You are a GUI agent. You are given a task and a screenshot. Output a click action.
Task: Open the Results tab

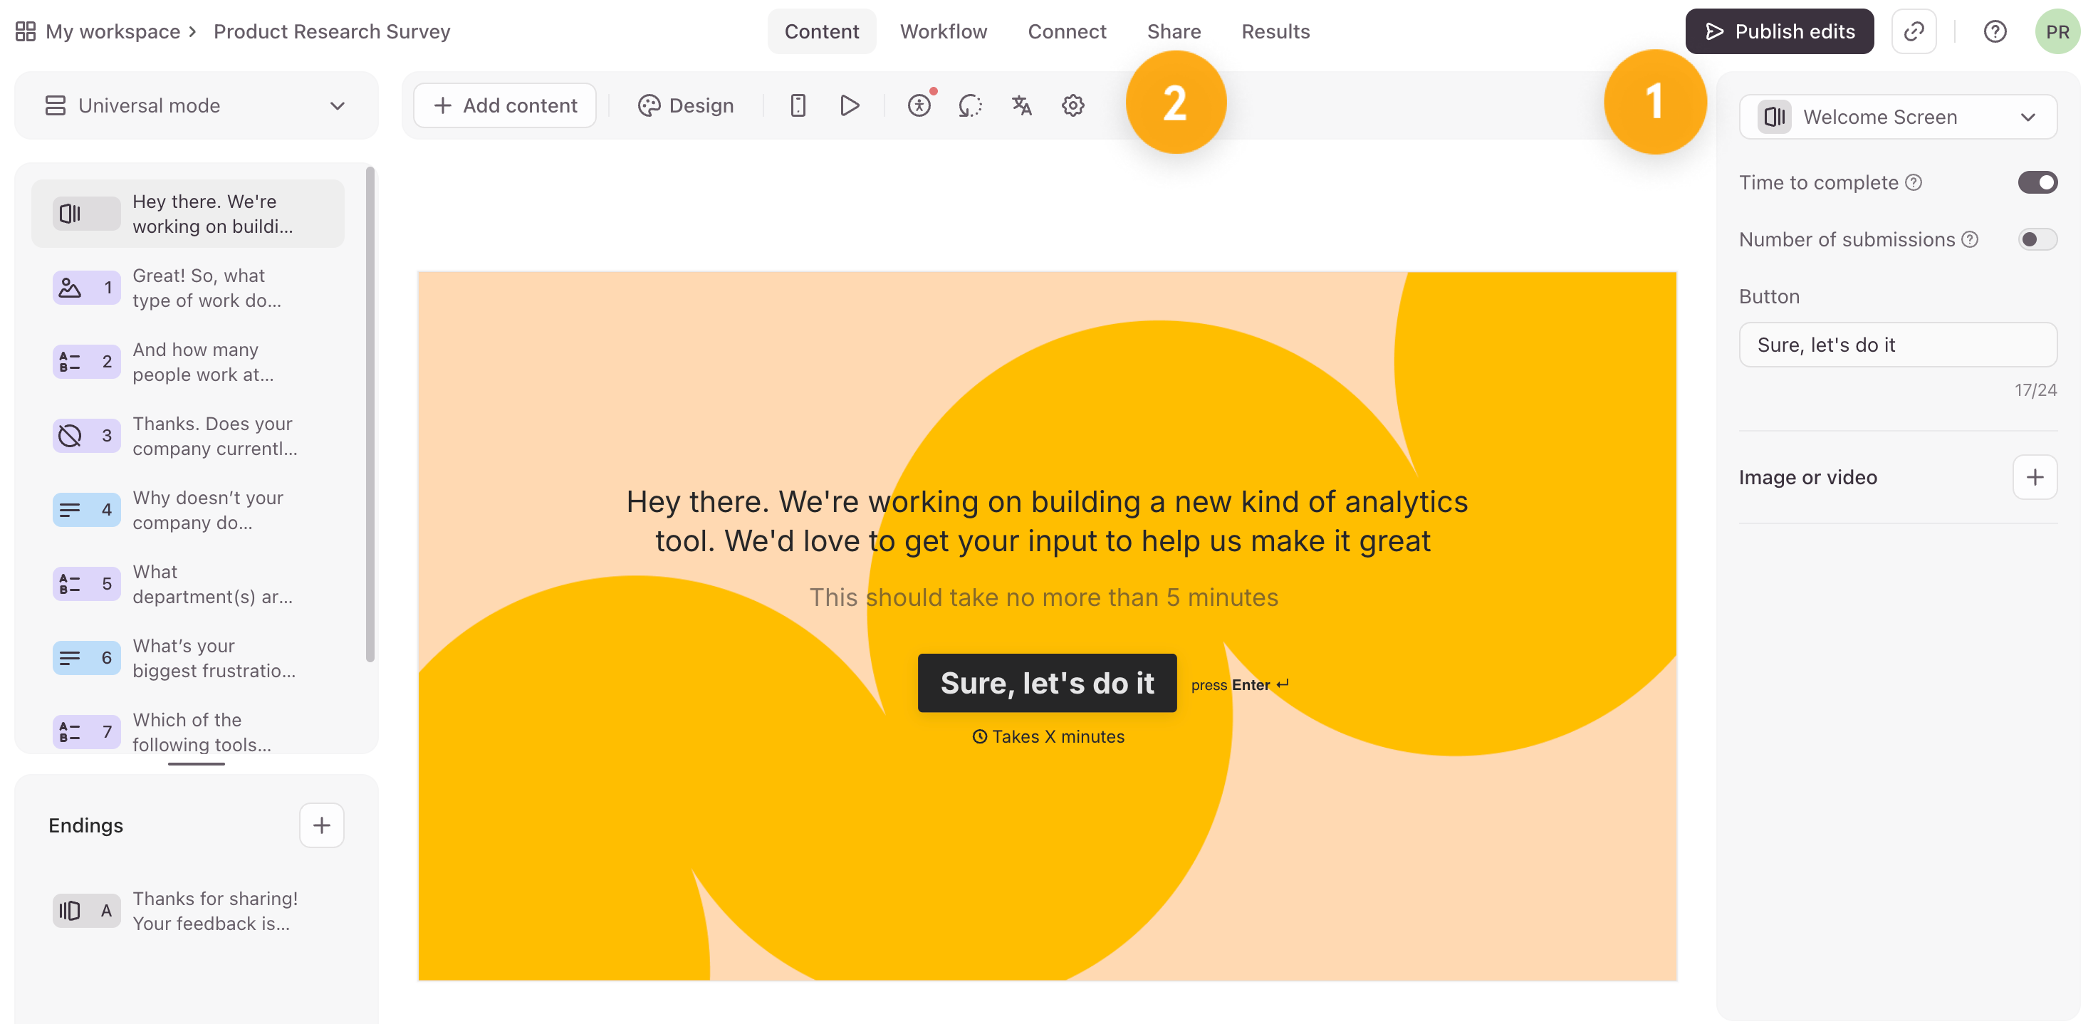click(x=1275, y=32)
